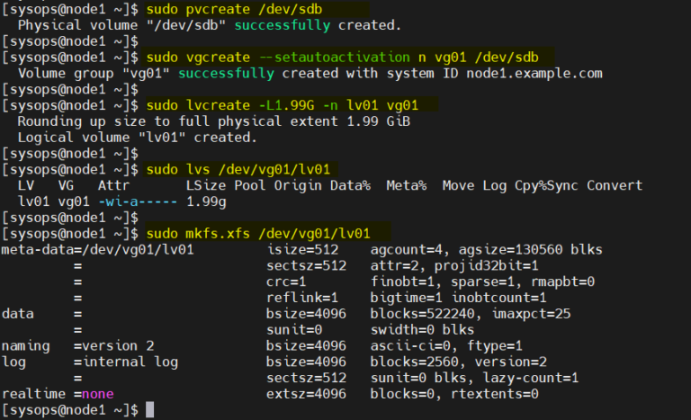Click the 'Logical volume "lv01" created.' line

[x=137, y=138]
